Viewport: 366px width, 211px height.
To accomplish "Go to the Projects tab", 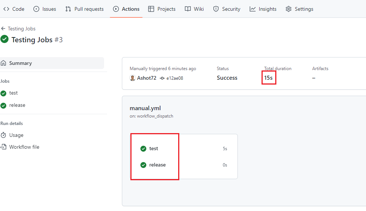I will [162, 9].
